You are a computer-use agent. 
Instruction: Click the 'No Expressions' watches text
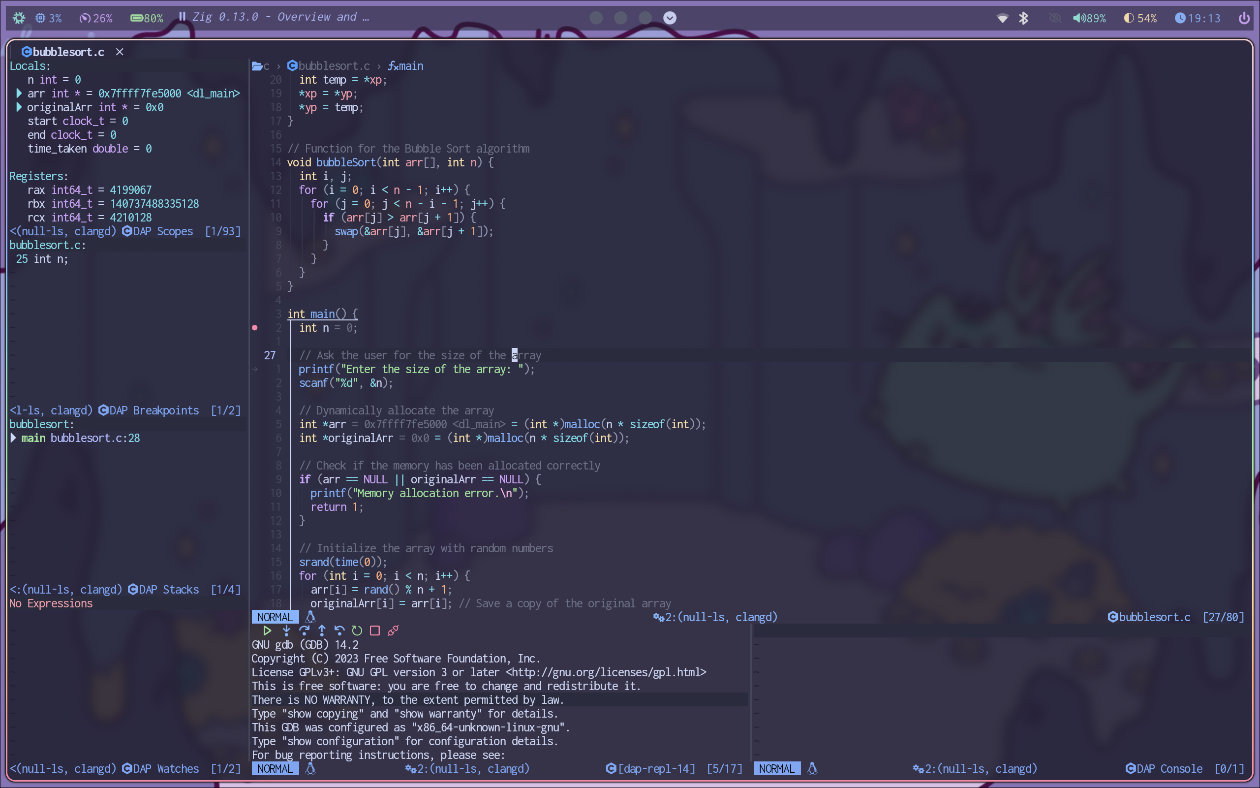51,603
